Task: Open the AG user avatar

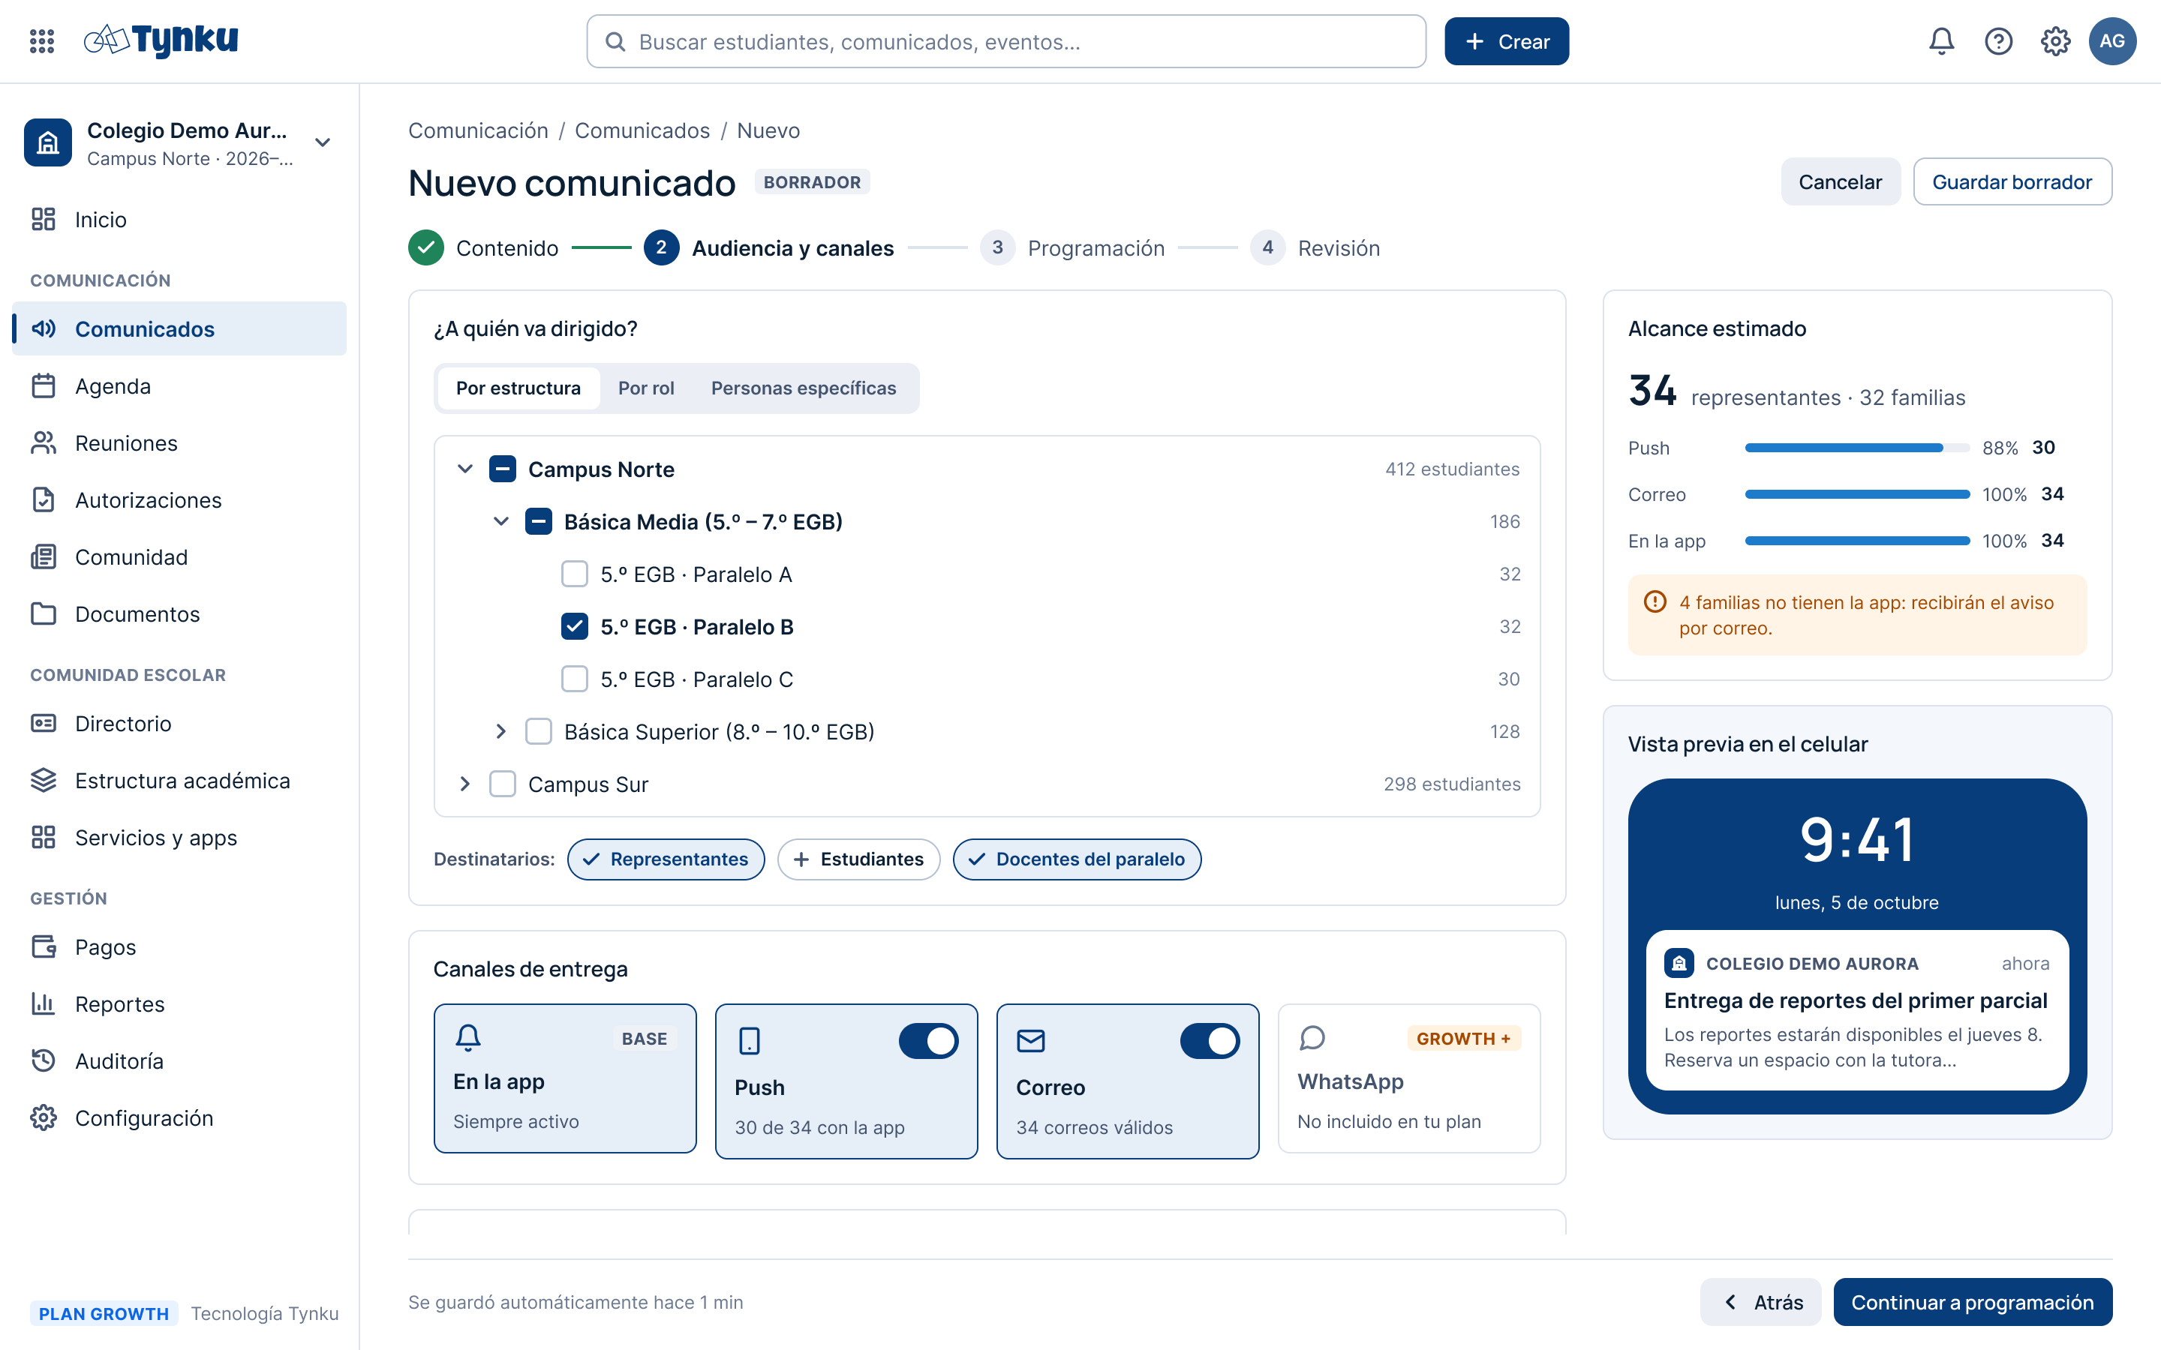Action: 2112,41
